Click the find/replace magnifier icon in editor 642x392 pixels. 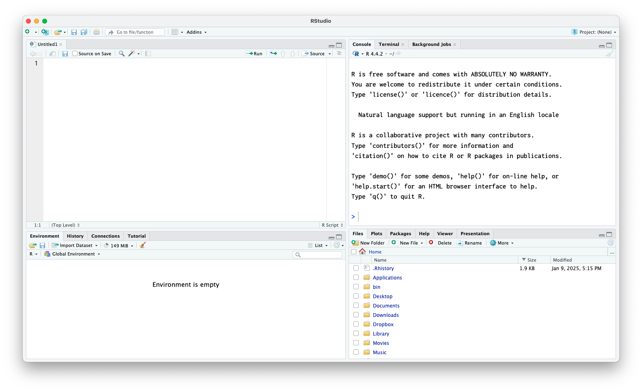click(121, 54)
